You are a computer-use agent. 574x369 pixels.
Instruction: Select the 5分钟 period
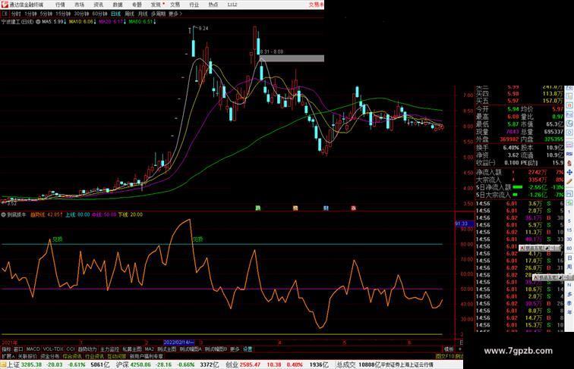(46, 14)
